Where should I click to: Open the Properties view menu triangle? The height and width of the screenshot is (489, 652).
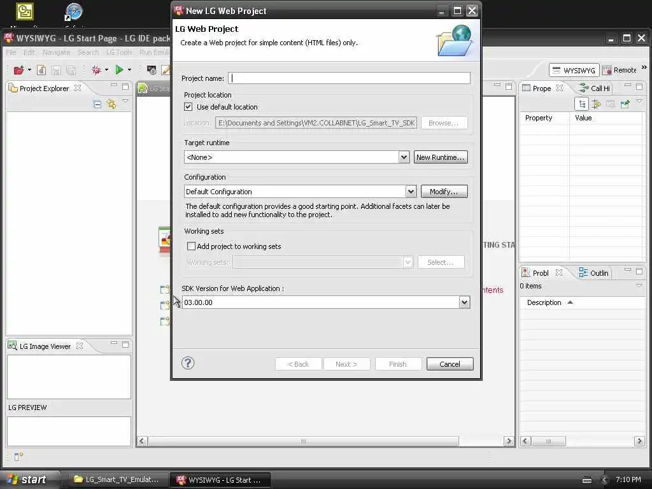pyautogui.click(x=639, y=101)
